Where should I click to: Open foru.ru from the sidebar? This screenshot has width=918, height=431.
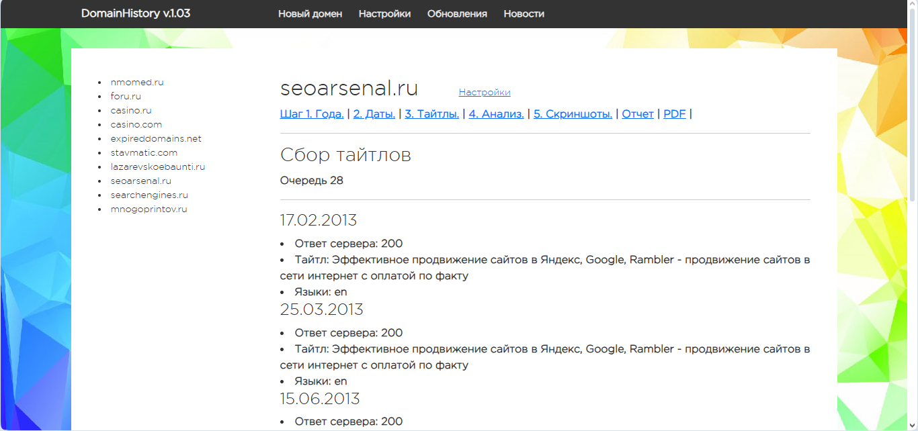pos(126,97)
